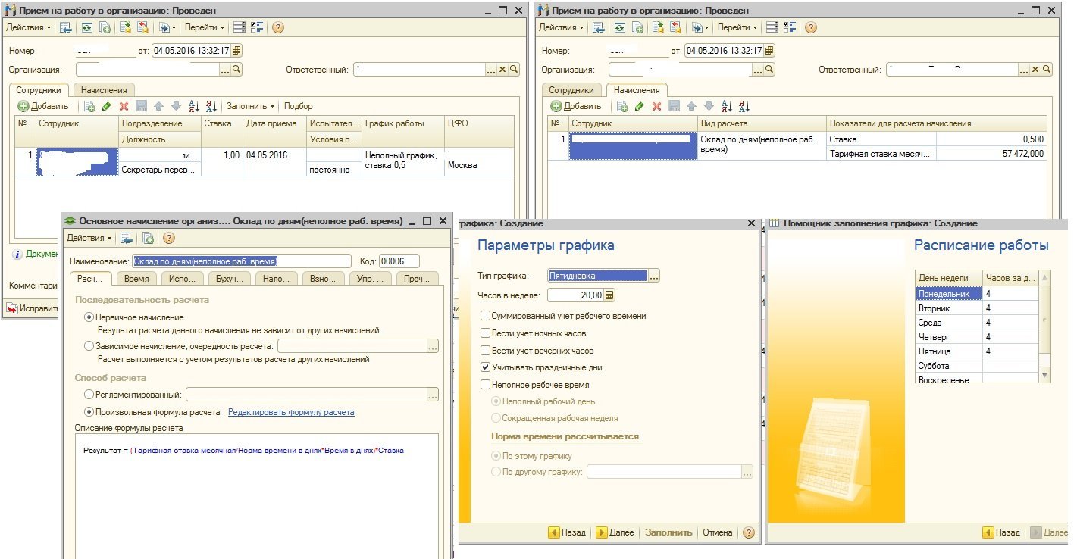
Task: Sort ascending using icon above Вид расчета table
Action: (725, 106)
